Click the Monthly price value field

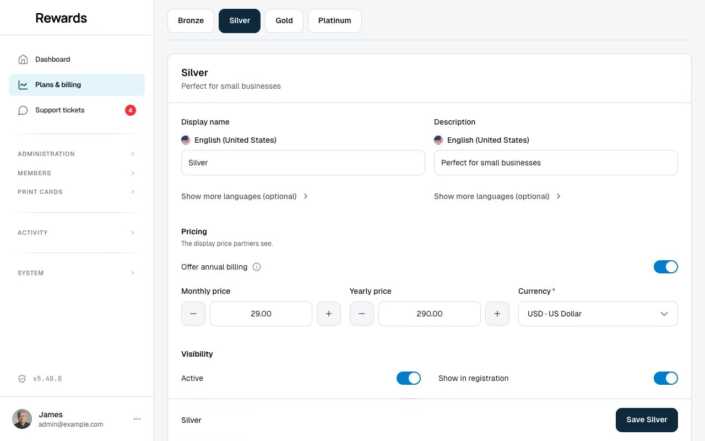point(261,314)
